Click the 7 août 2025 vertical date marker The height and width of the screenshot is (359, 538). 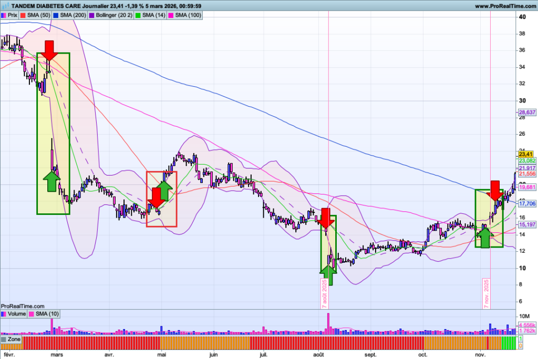324,293
